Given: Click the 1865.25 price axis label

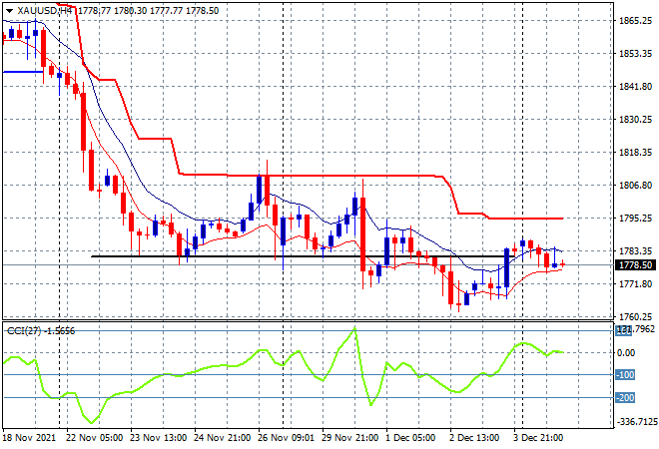Looking at the screenshot, I should coord(635,21).
